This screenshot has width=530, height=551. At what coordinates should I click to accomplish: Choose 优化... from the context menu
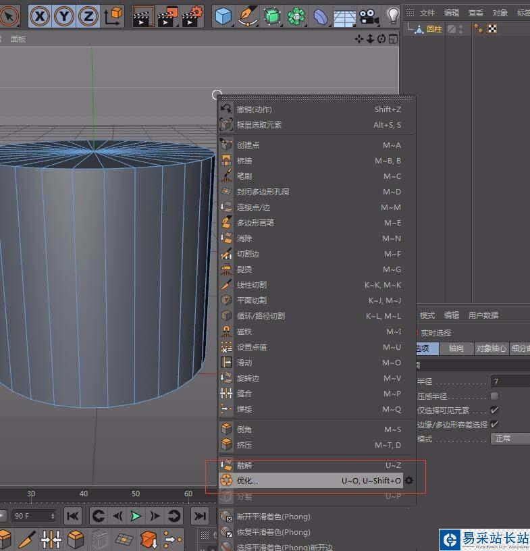pyautogui.click(x=246, y=481)
